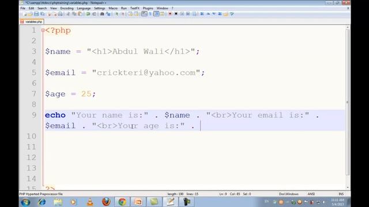Zoom in using the toolbar icon
Screen dimensions: 369x207
coord(116,14)
